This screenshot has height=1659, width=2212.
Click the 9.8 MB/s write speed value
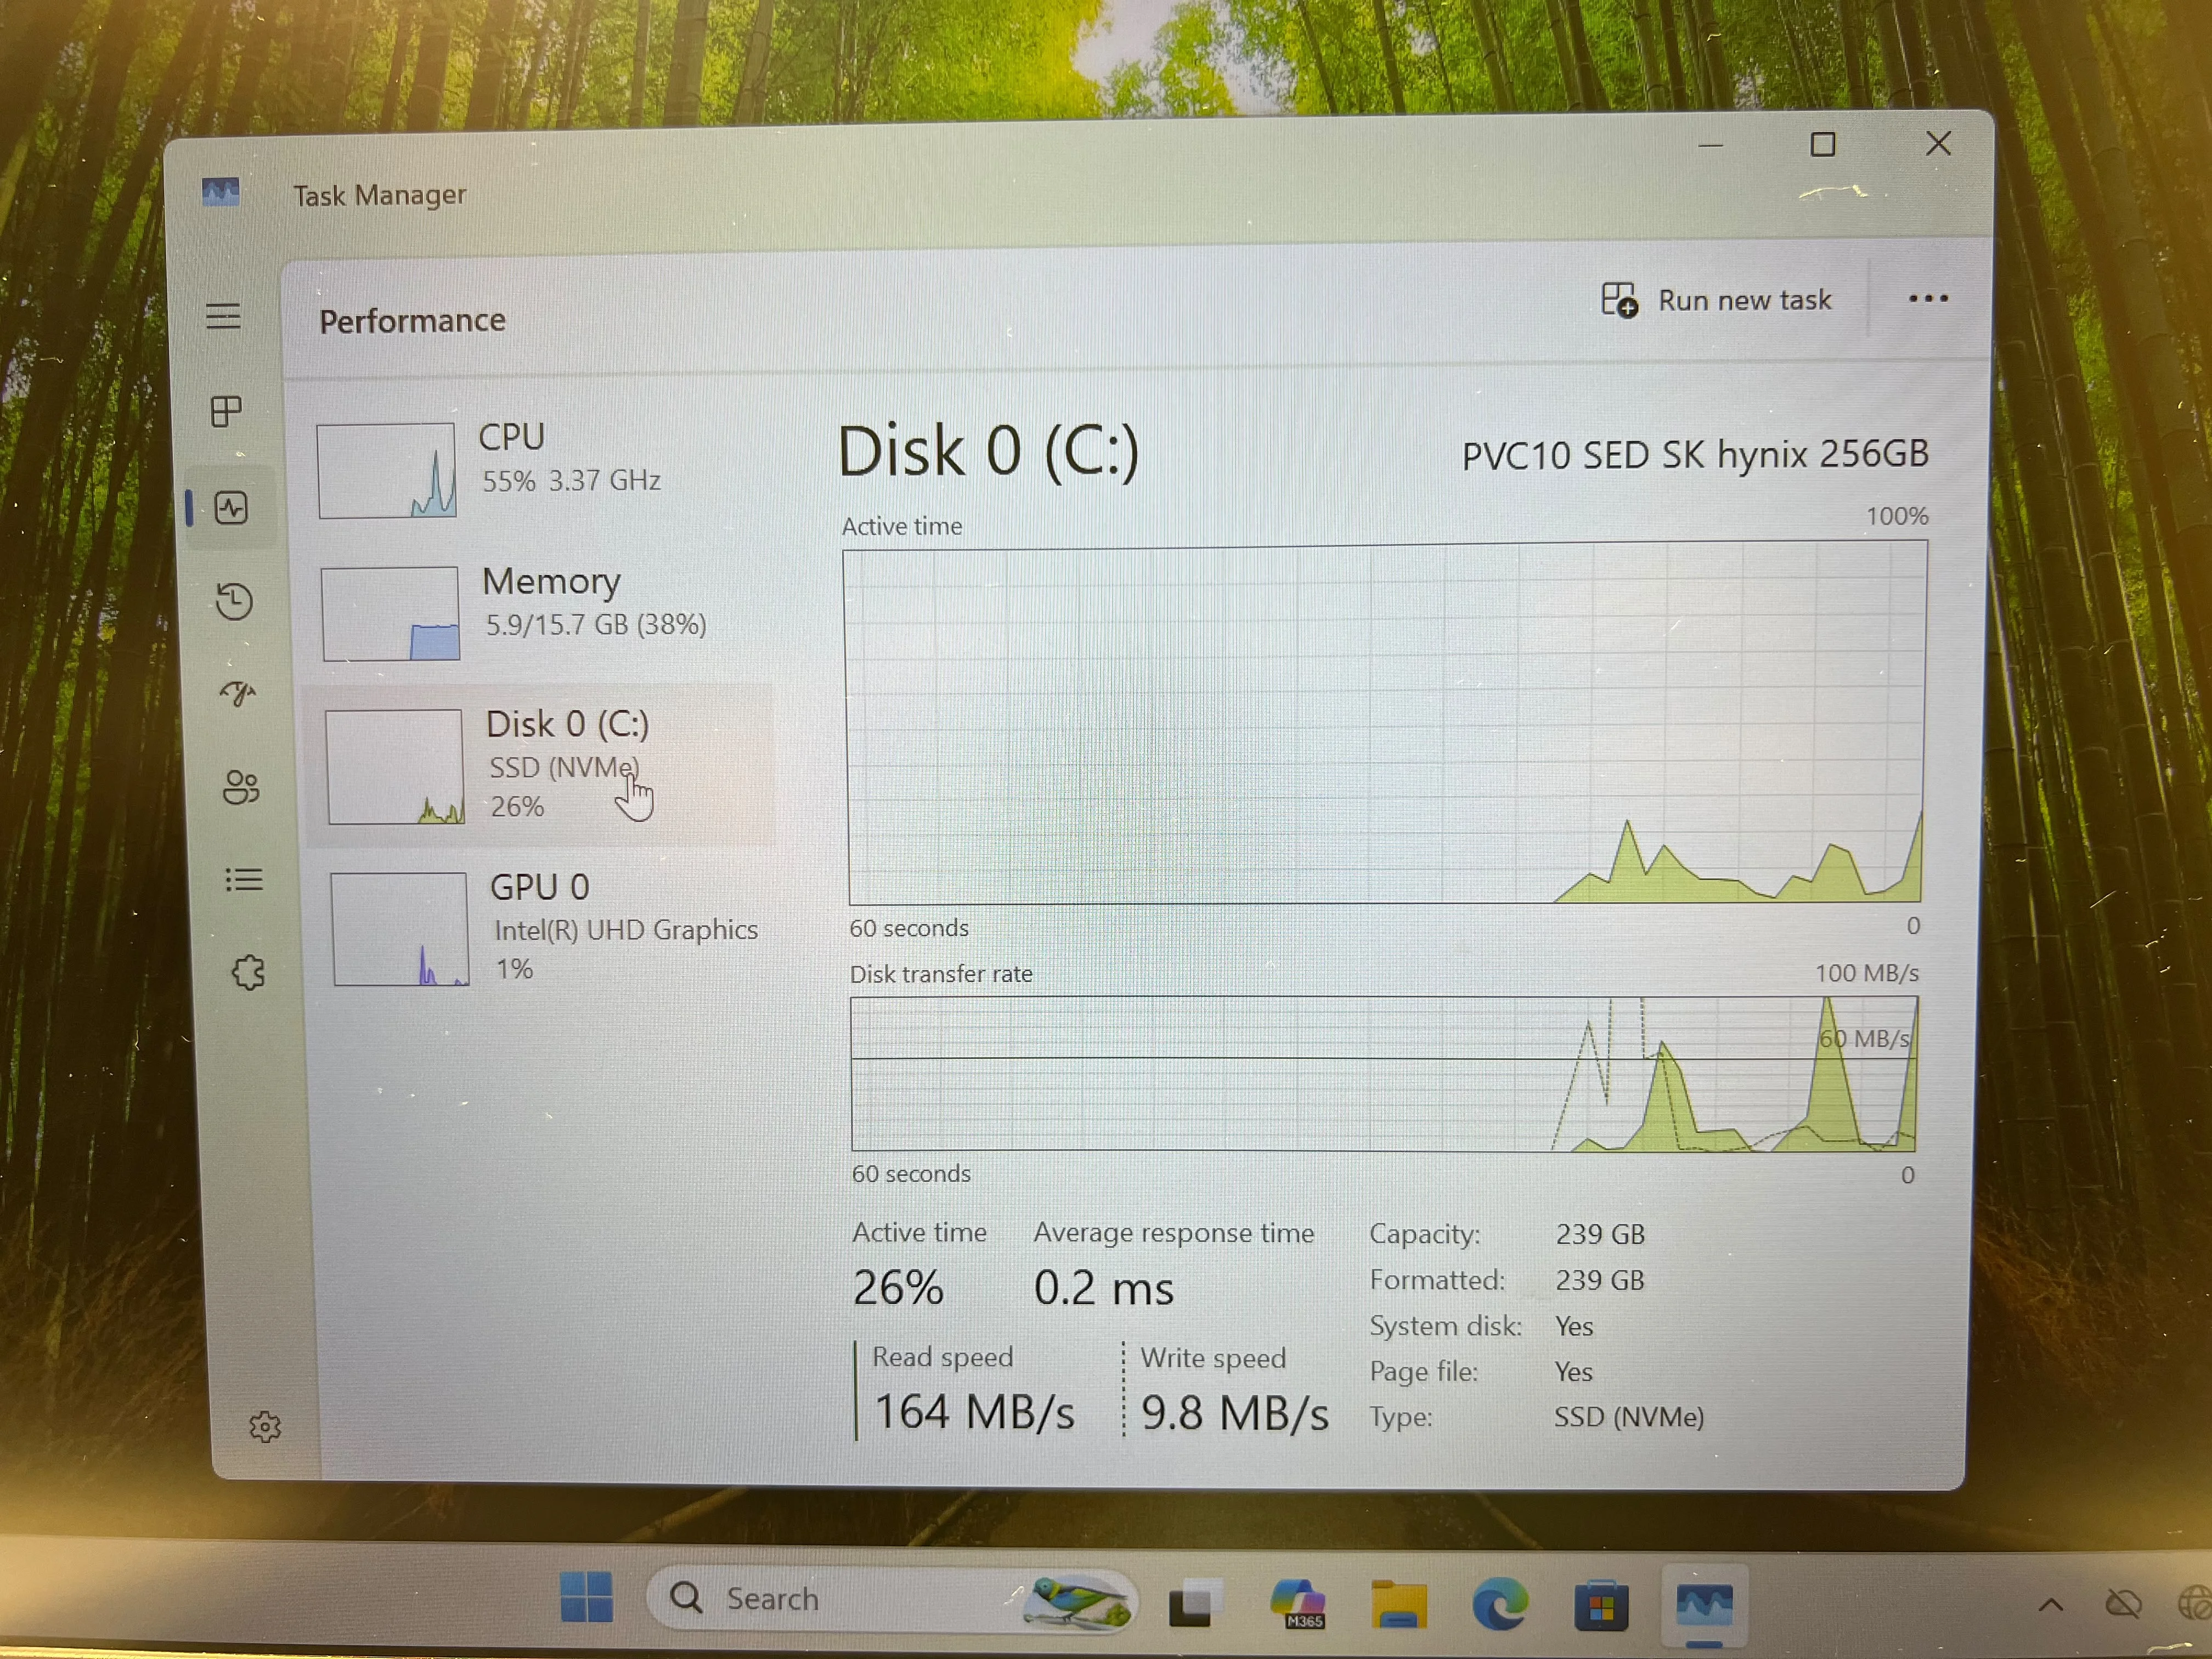tap(1235, 1414)
